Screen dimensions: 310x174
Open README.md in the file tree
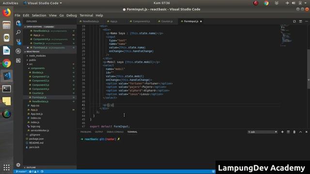click(x=36, y=143)
